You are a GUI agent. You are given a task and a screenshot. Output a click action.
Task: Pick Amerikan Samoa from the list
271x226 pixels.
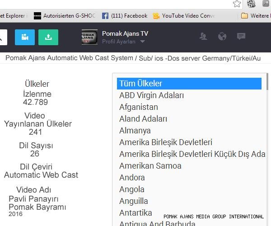(150, 166)
